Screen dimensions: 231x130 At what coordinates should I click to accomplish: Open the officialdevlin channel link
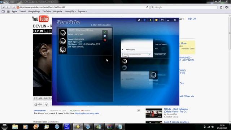(x=40, y=110)
